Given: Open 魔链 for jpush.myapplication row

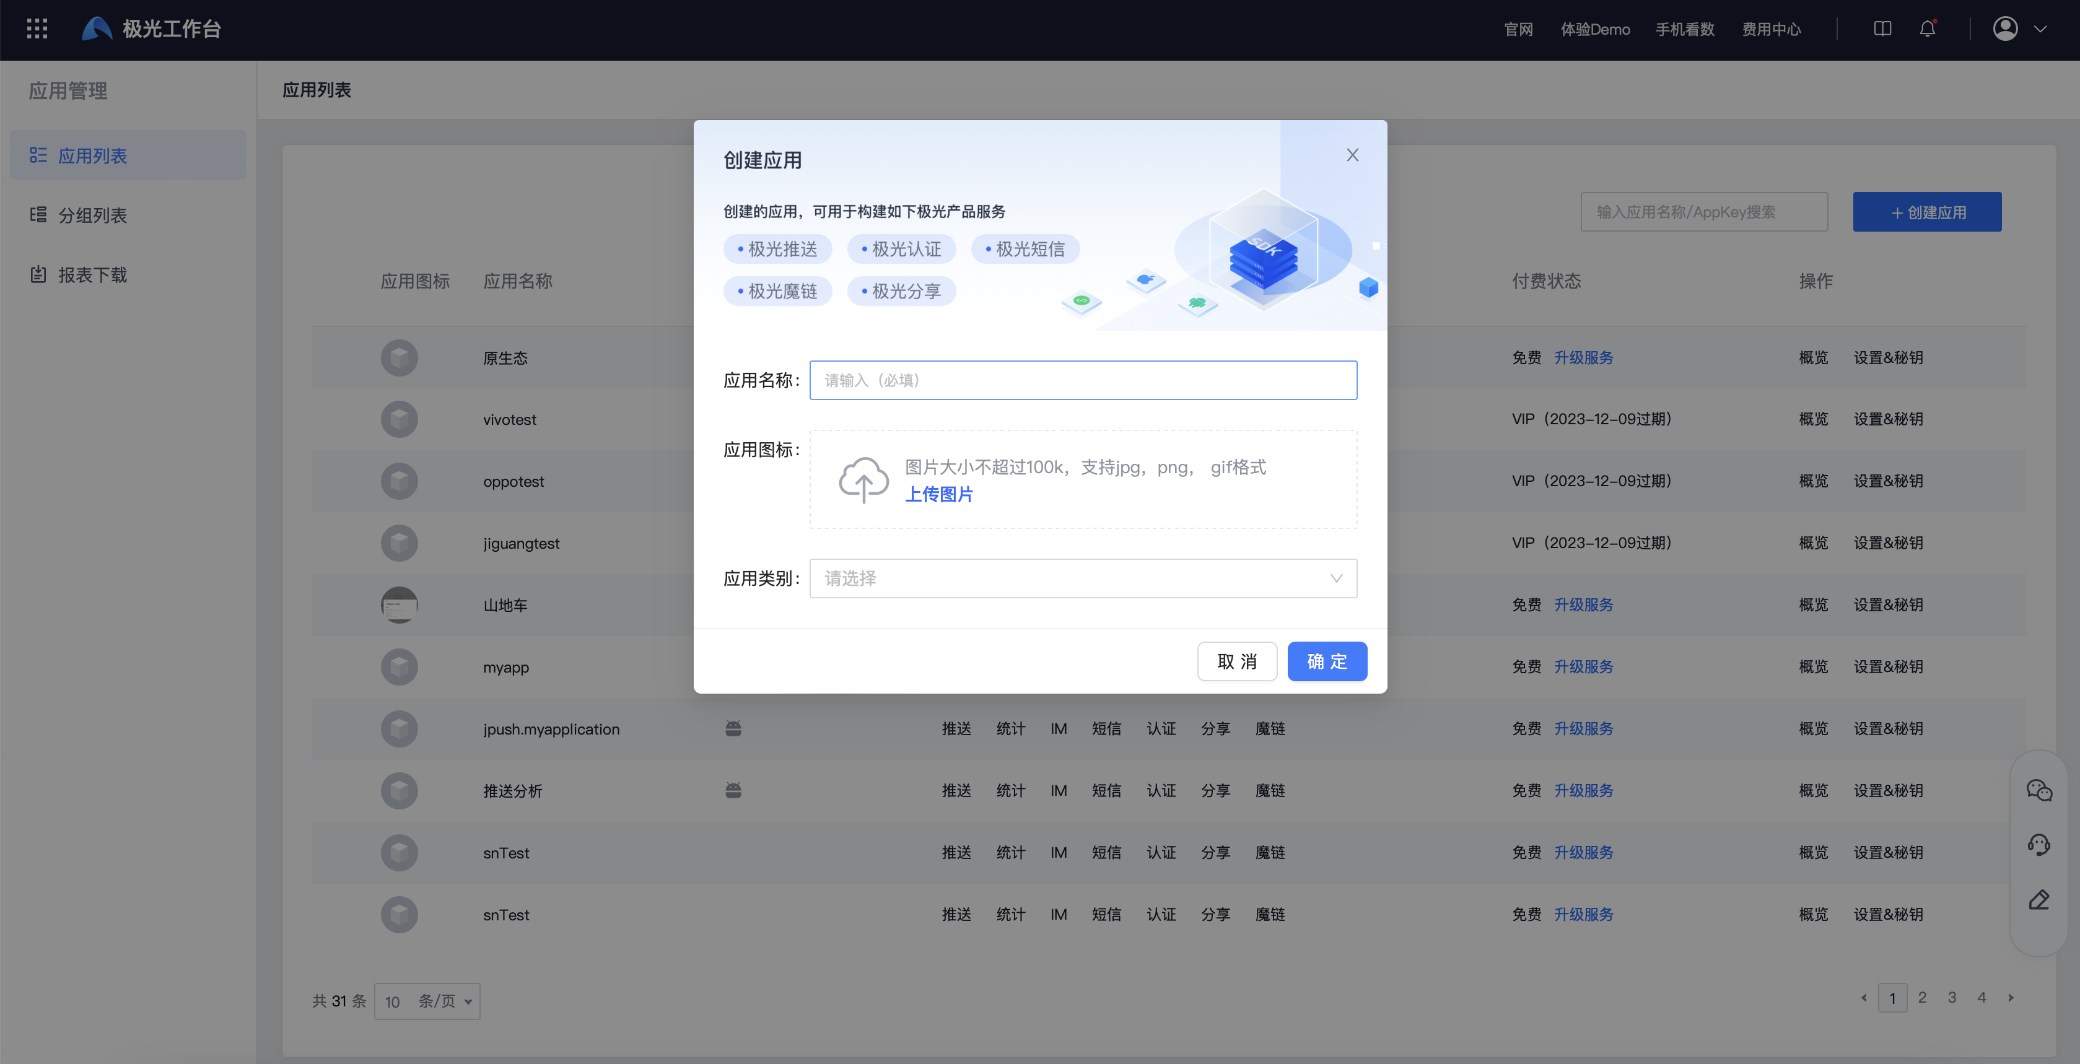Looking at the screenshot, I should pyautogui.click(x=1270, y=729).
